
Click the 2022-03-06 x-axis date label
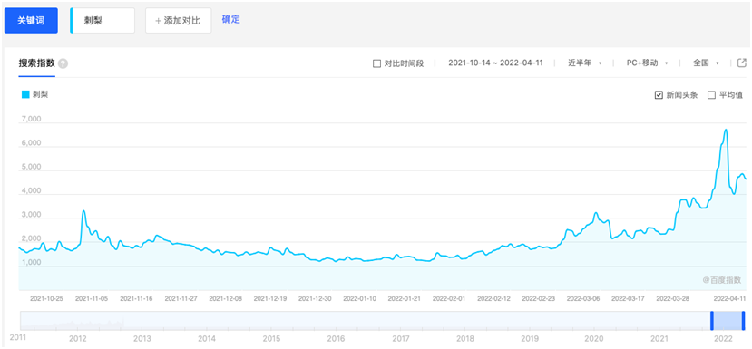coord(583,298)
